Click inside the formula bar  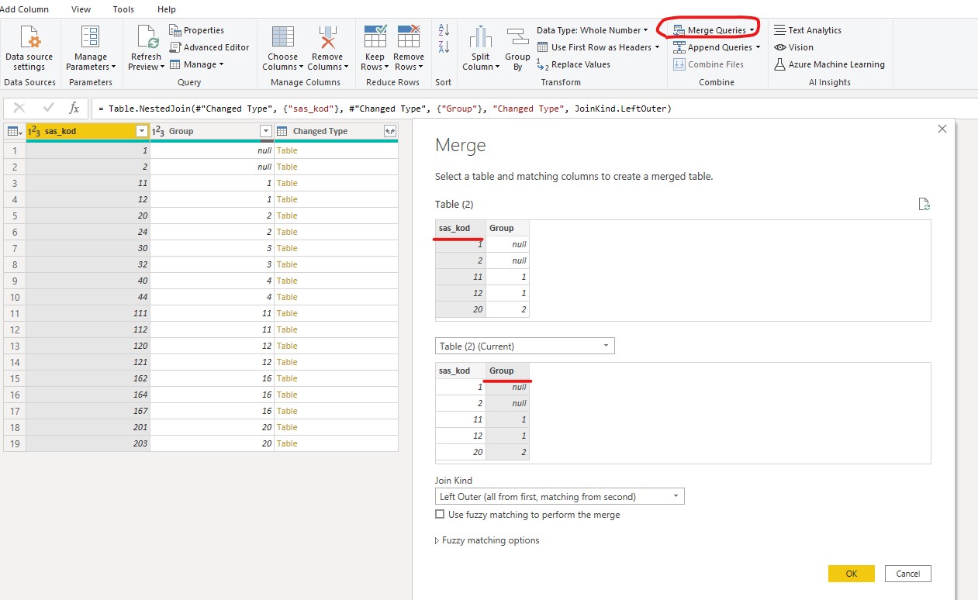(x=534, y=109)
